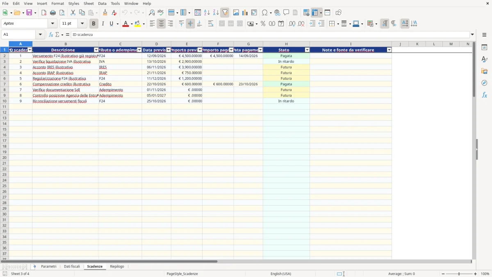
Task: Open the Format menu
Action: click(x=58, y=3)
